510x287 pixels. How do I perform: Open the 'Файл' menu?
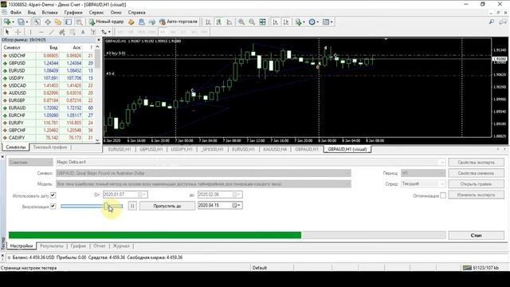click(x=16, y=13)
